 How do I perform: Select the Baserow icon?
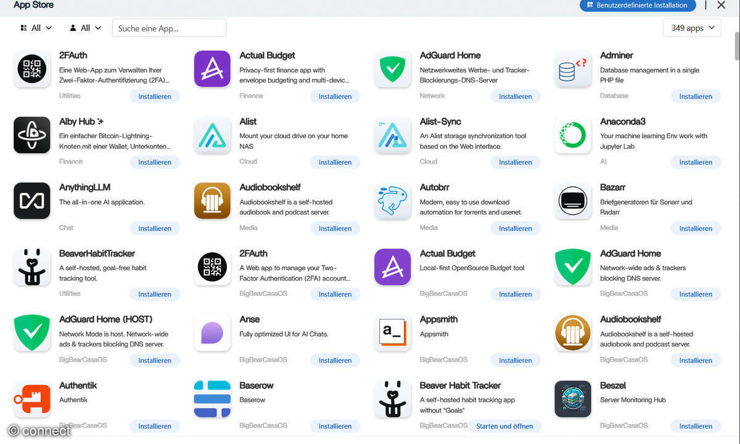(212, 398)
